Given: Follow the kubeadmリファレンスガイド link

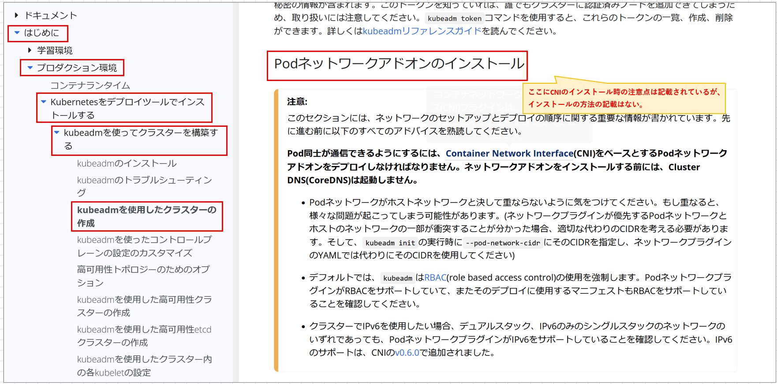Looking at the screenshot, I should click(422, 31).
